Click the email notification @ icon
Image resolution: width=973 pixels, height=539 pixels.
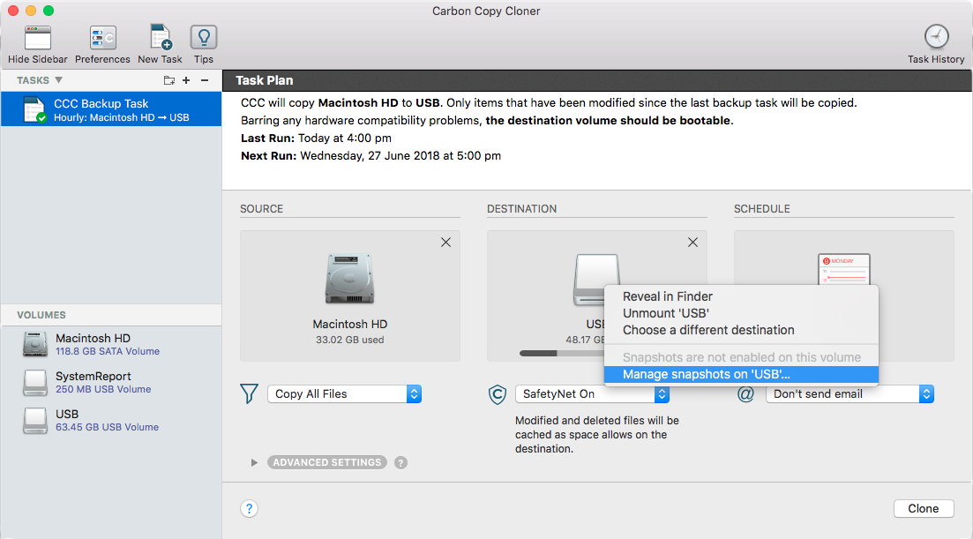(745, 393)
